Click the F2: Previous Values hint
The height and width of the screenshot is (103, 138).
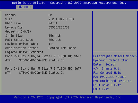110,77
